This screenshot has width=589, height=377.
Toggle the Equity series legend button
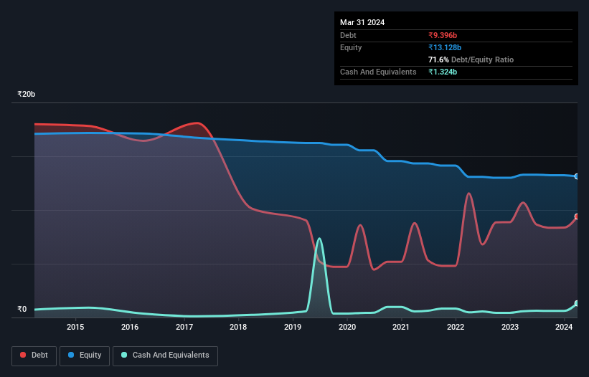85,355
